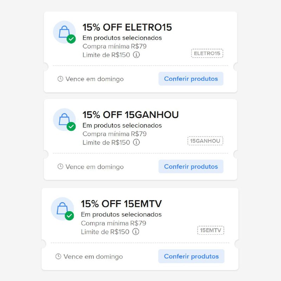Click the shopping bag icon on ELETRO15 coupon
This screenshot has width=281, height=281.
(64, 32)
